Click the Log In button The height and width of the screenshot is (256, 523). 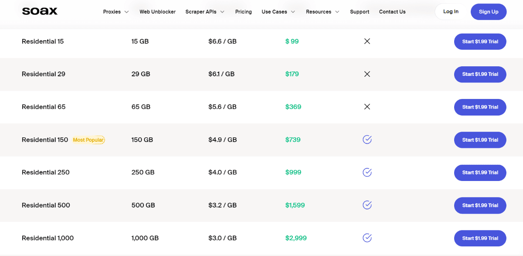coord(451,12)
